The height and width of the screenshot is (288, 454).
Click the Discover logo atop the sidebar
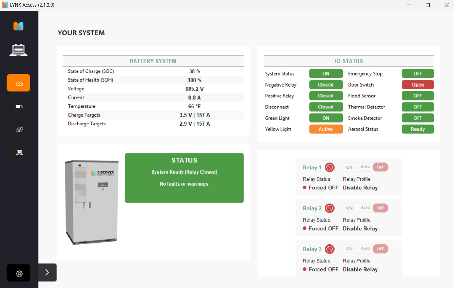pyautogui.click(x=18, y=26)
